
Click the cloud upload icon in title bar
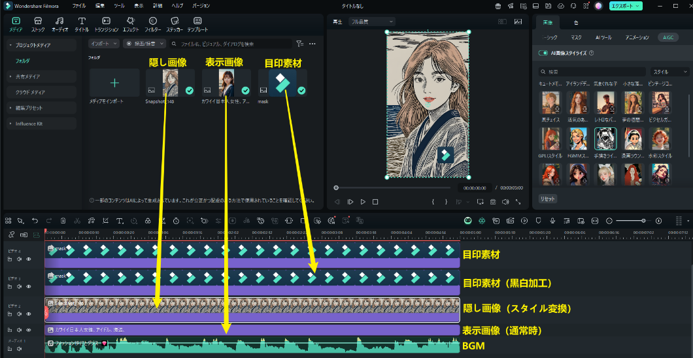point(561,6)
